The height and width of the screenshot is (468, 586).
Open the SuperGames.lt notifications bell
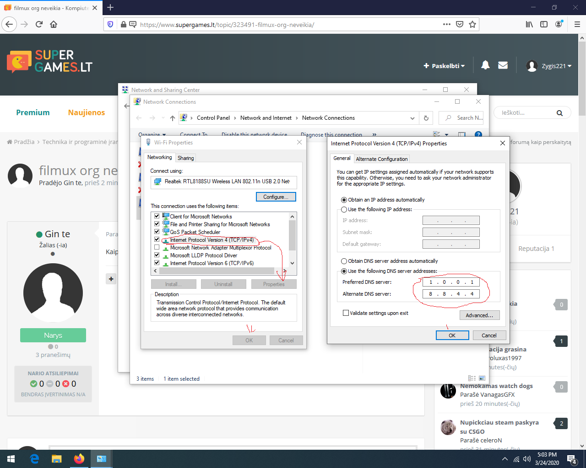(485, 65)
